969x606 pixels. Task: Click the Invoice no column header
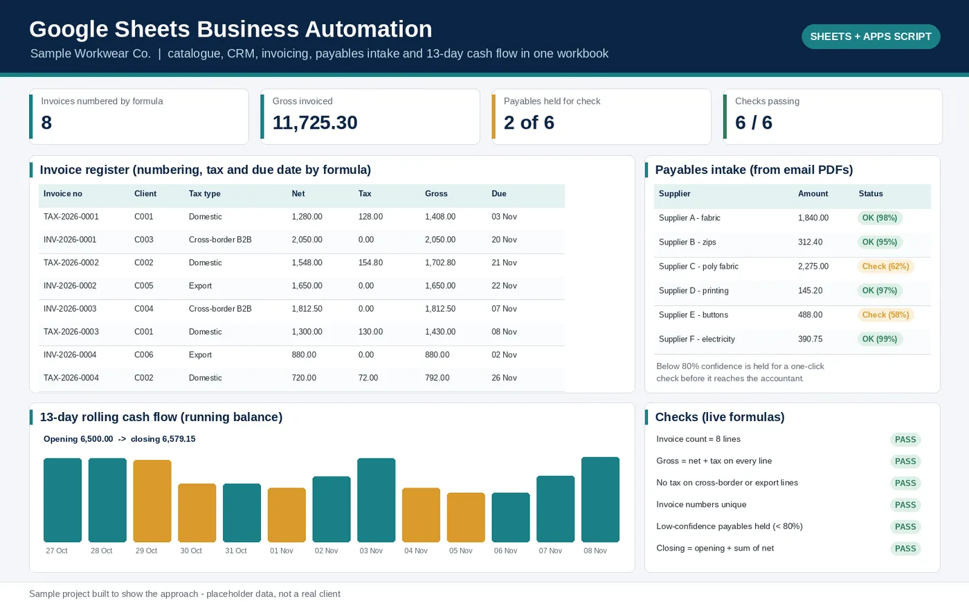coord(63,194)
